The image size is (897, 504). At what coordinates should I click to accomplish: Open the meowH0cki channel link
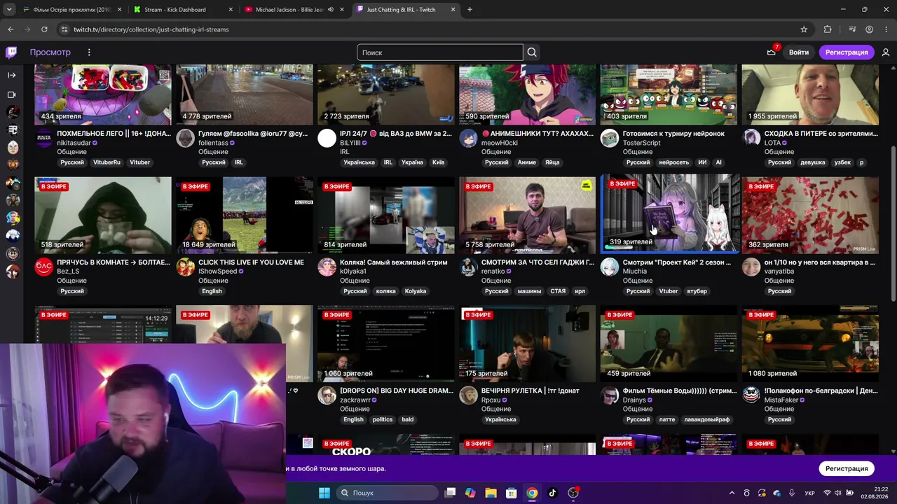point(500,143)
